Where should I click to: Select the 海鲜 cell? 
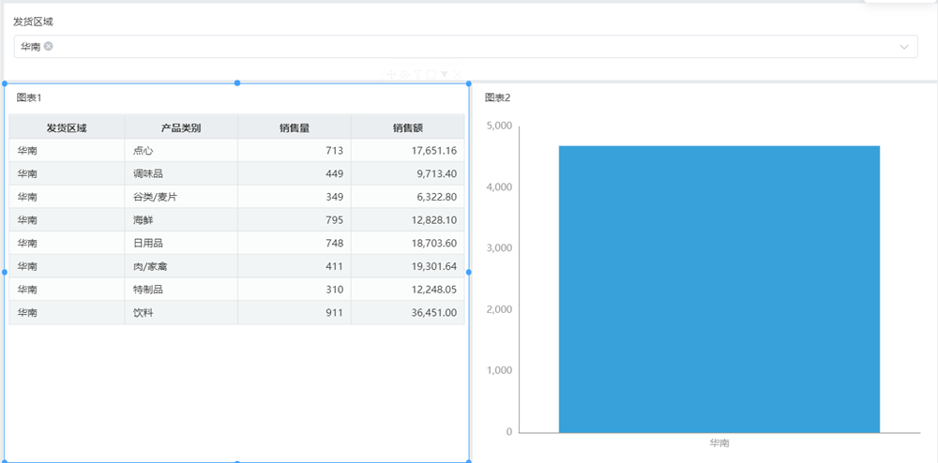pos(181,220)
